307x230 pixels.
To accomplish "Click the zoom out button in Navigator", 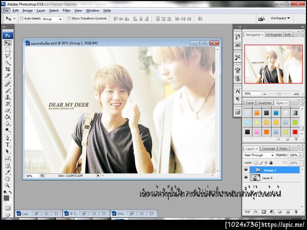I will 265,94.
